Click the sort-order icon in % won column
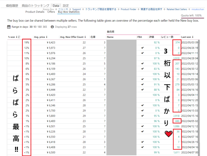Image resolution: width=207 pixels, height=156 pixels. point(19,37)
